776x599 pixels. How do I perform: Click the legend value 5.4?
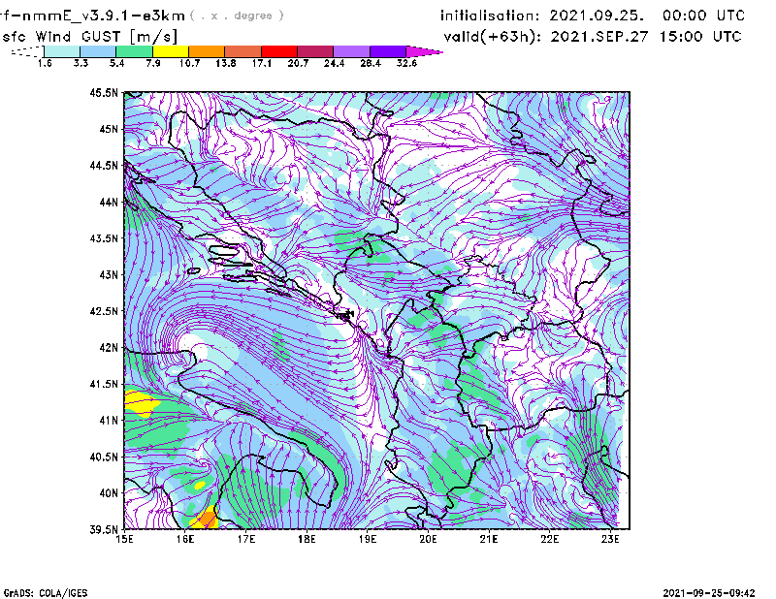116,63
